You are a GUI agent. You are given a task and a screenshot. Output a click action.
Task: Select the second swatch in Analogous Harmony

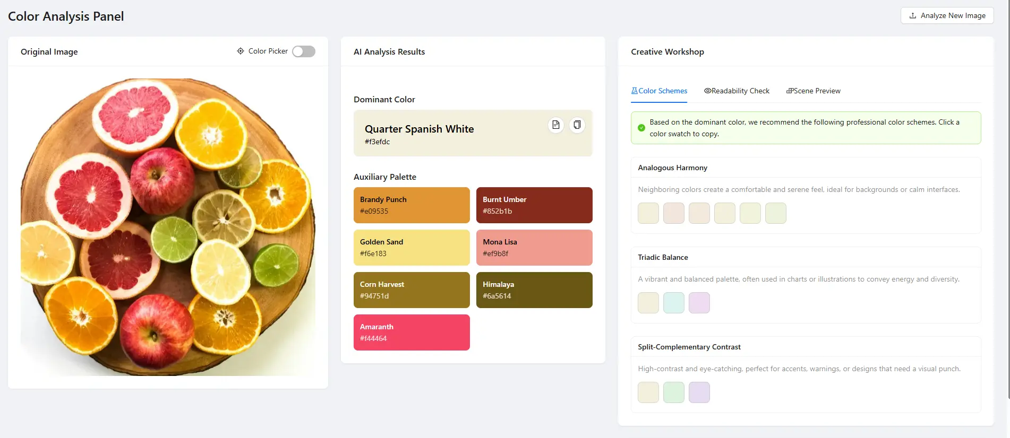click(x=673, y=213)
